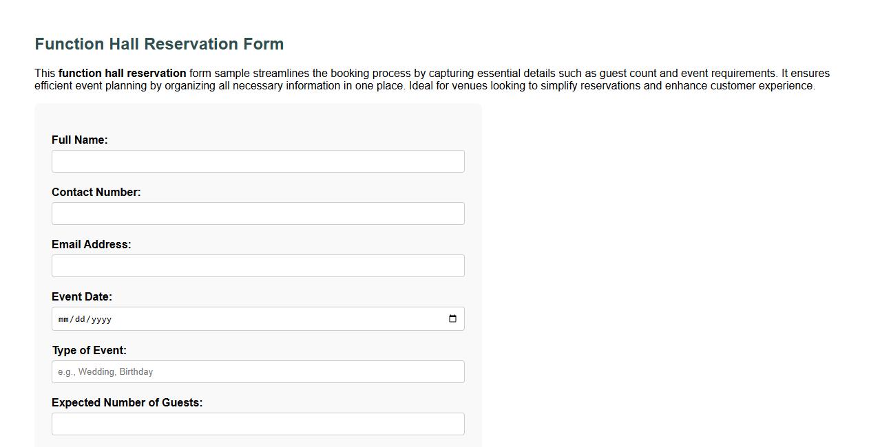Click inside the Full Name field
Image resolution: width=880 pixels, height=447 pixels.
258,161
